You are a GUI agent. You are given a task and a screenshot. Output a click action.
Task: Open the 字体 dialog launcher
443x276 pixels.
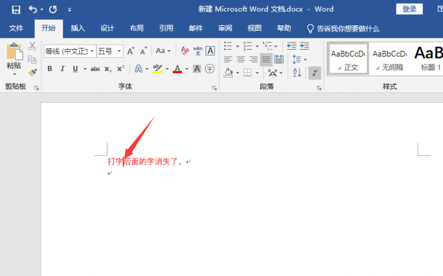click(x=214, y=88)
